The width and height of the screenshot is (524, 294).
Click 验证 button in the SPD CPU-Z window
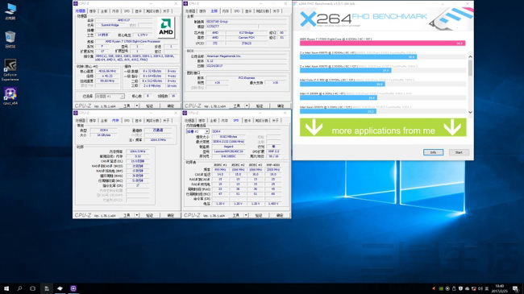(259, 216)
